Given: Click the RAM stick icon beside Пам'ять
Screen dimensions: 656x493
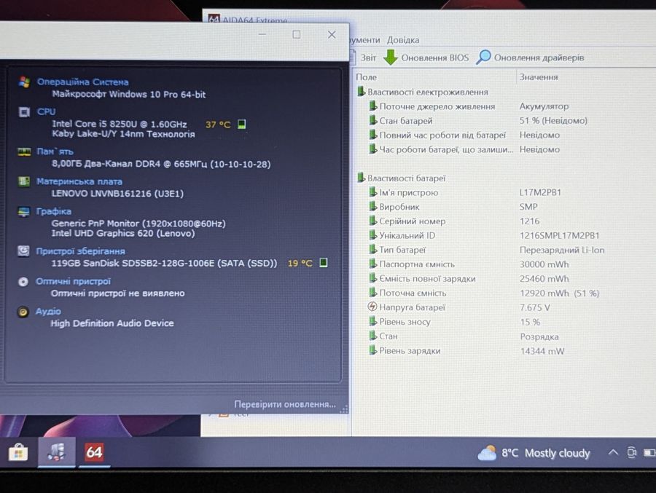Looking at the screenshot, I should pos(24,151).
